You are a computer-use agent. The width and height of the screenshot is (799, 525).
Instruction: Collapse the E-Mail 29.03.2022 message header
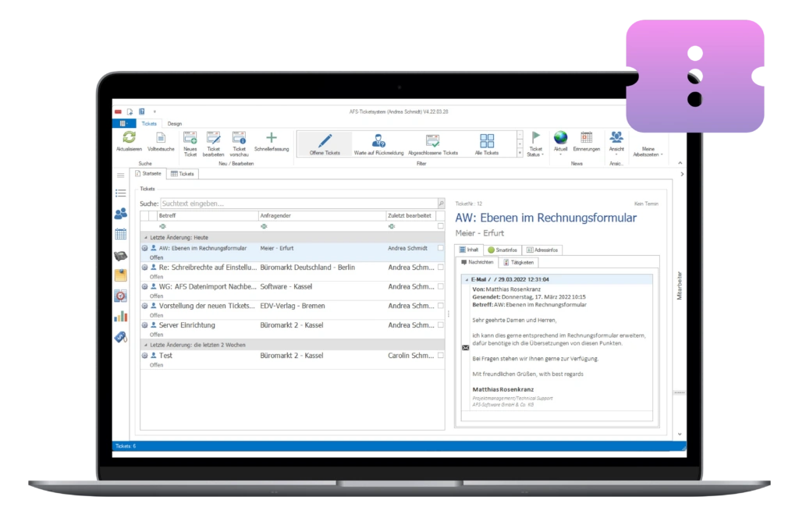click(467, 279)
